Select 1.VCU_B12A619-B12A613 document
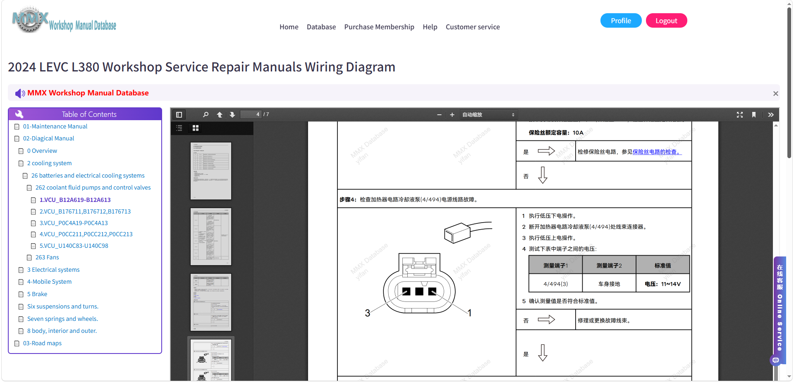794x382 pixels. click(75, 200)
